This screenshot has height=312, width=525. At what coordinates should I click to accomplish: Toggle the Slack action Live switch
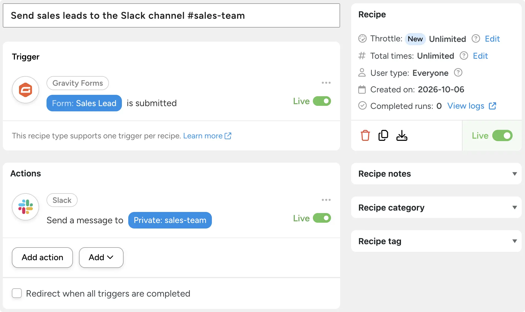[x=322, y=218]
